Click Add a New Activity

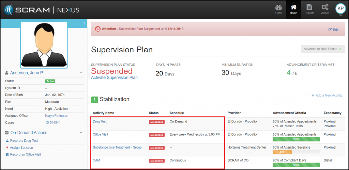click(327, 96)
